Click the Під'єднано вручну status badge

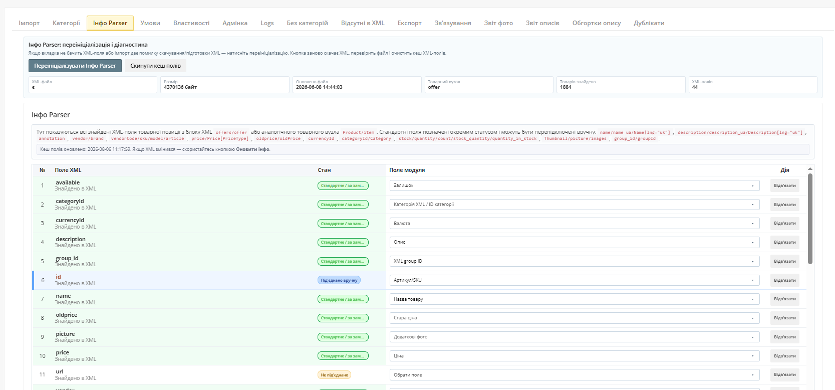[339, 280]
